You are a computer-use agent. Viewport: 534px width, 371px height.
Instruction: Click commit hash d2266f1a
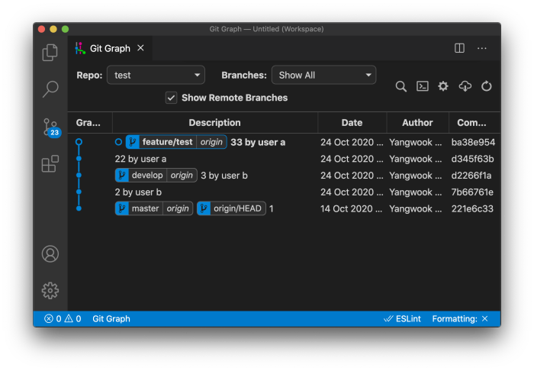coord(471,176)
